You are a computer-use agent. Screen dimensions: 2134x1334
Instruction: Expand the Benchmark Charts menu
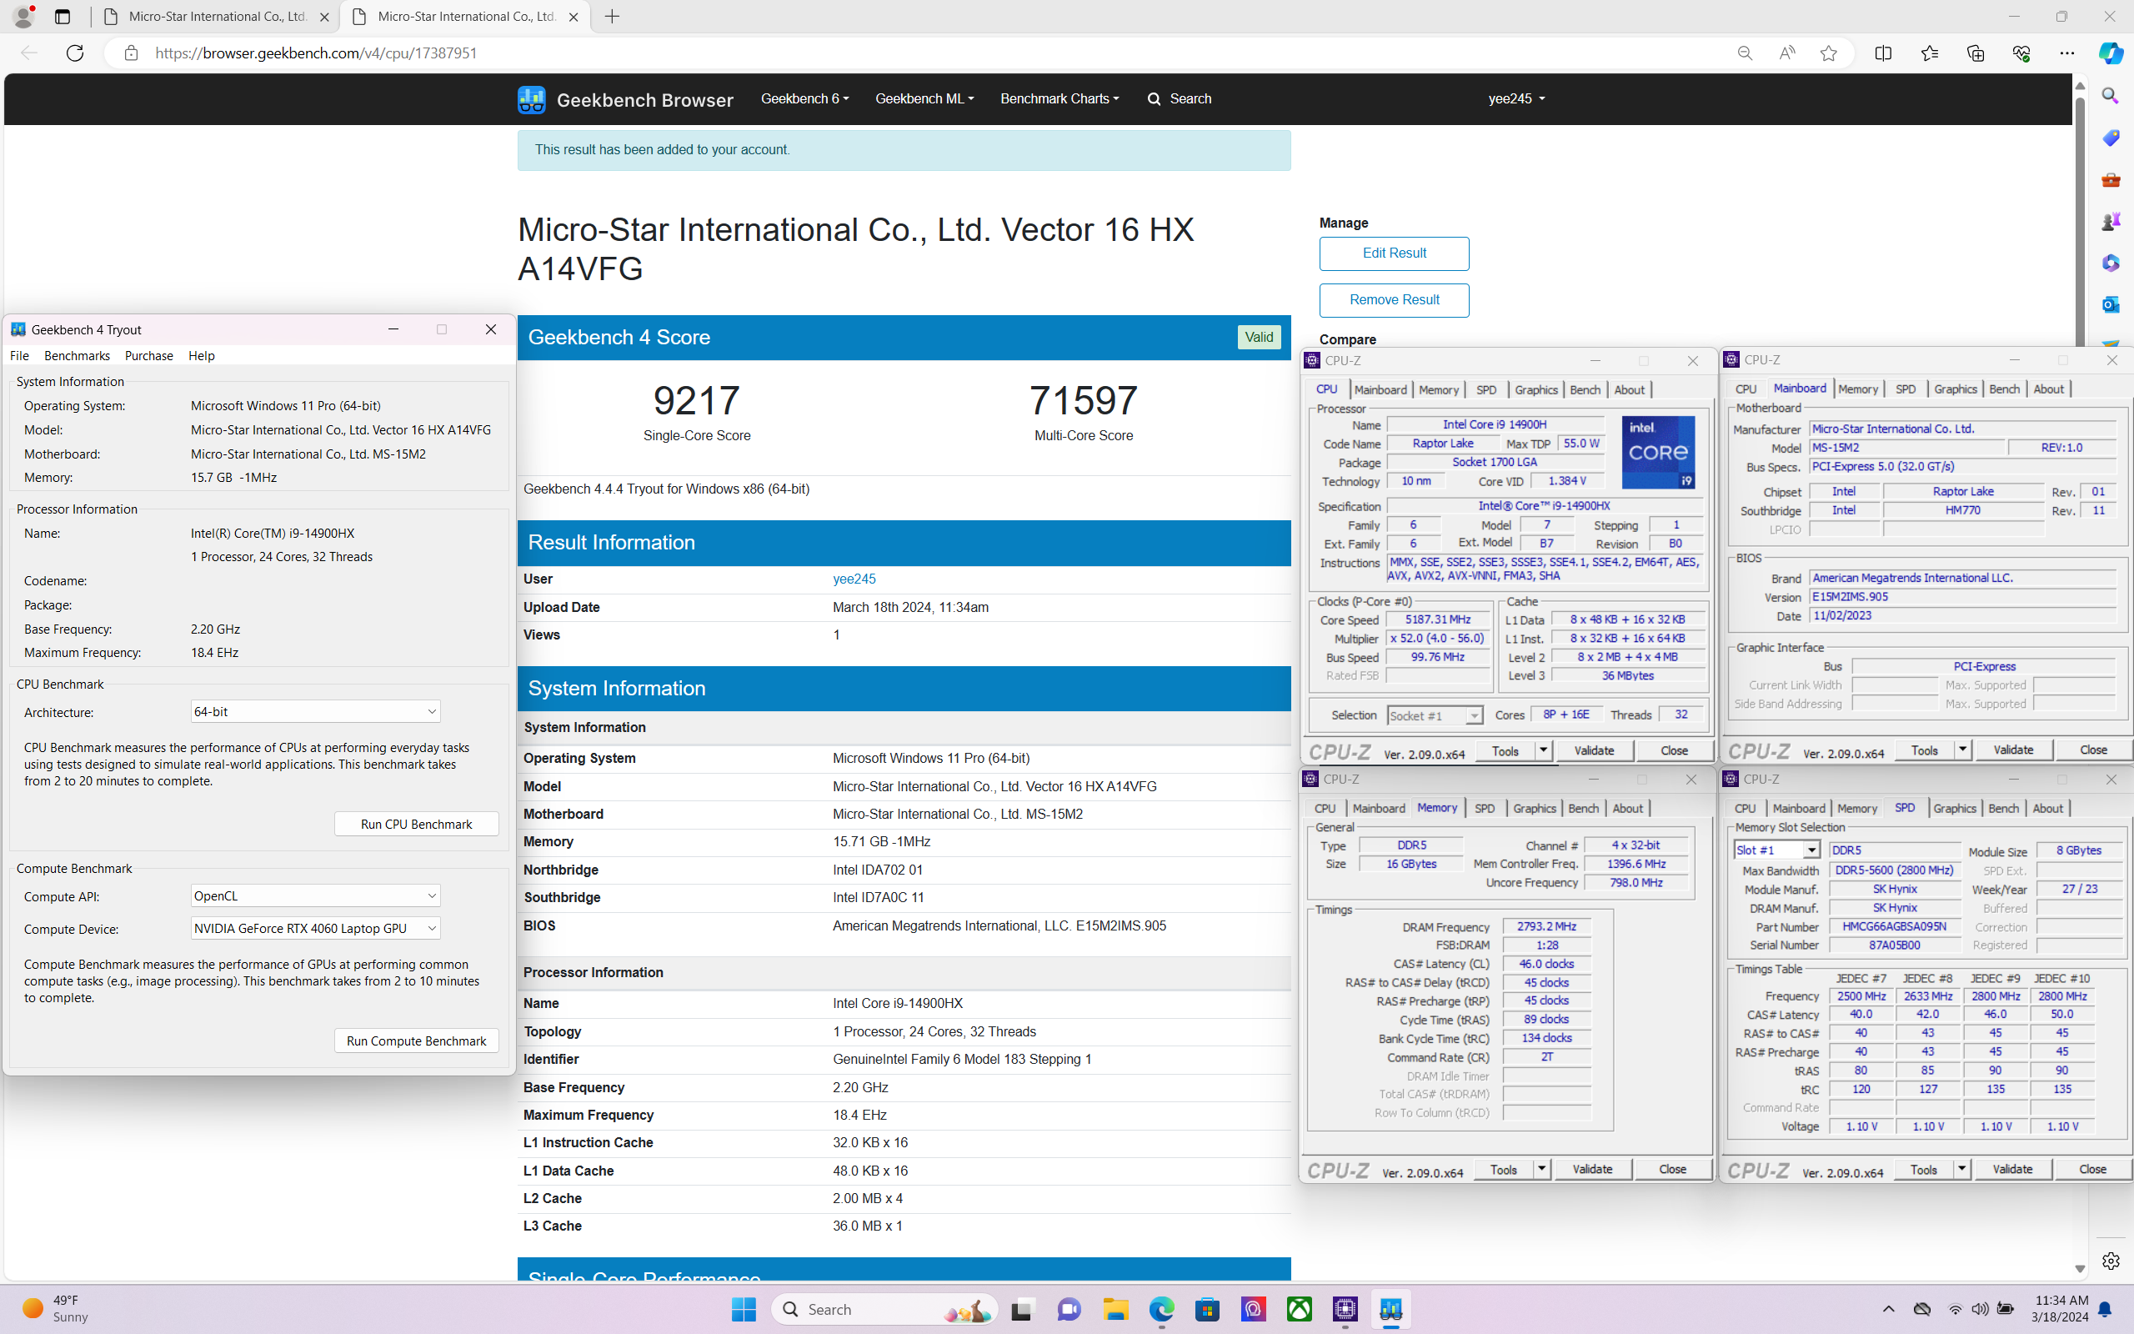tap(1059, 99)
